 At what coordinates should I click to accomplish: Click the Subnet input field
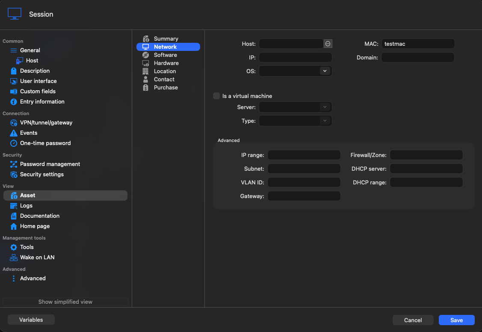[304, 169]
